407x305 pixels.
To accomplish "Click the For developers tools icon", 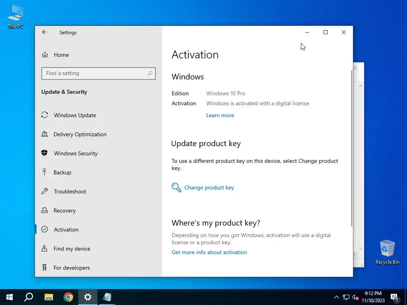I will pyautogui.click(x=45, y=267).
